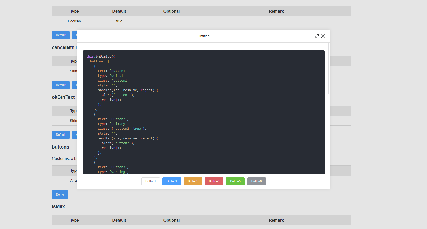Image resolution: width=427 pixels, height=229 pixels.
Task: Click the gray Button6
Action: (x=256, y=181)
